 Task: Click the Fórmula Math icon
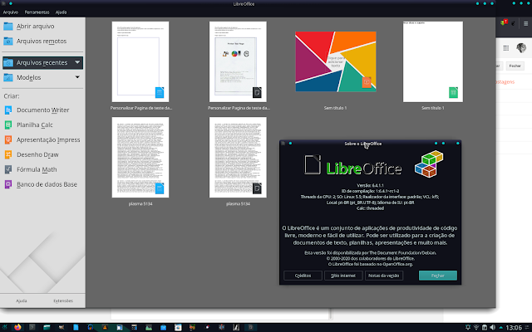tap(8, 169)
